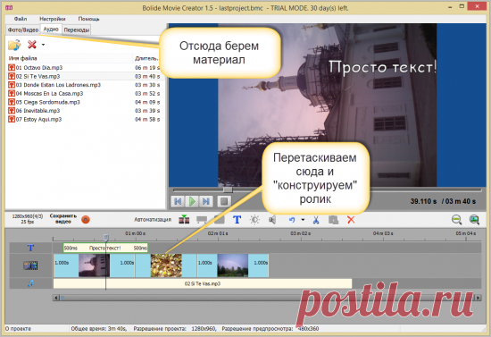This screenshot has height=337, width=491.
Task: Click the speaker icon of 03 Donde Estan Los Ladrones.mp3
Action: click(12, 85)
